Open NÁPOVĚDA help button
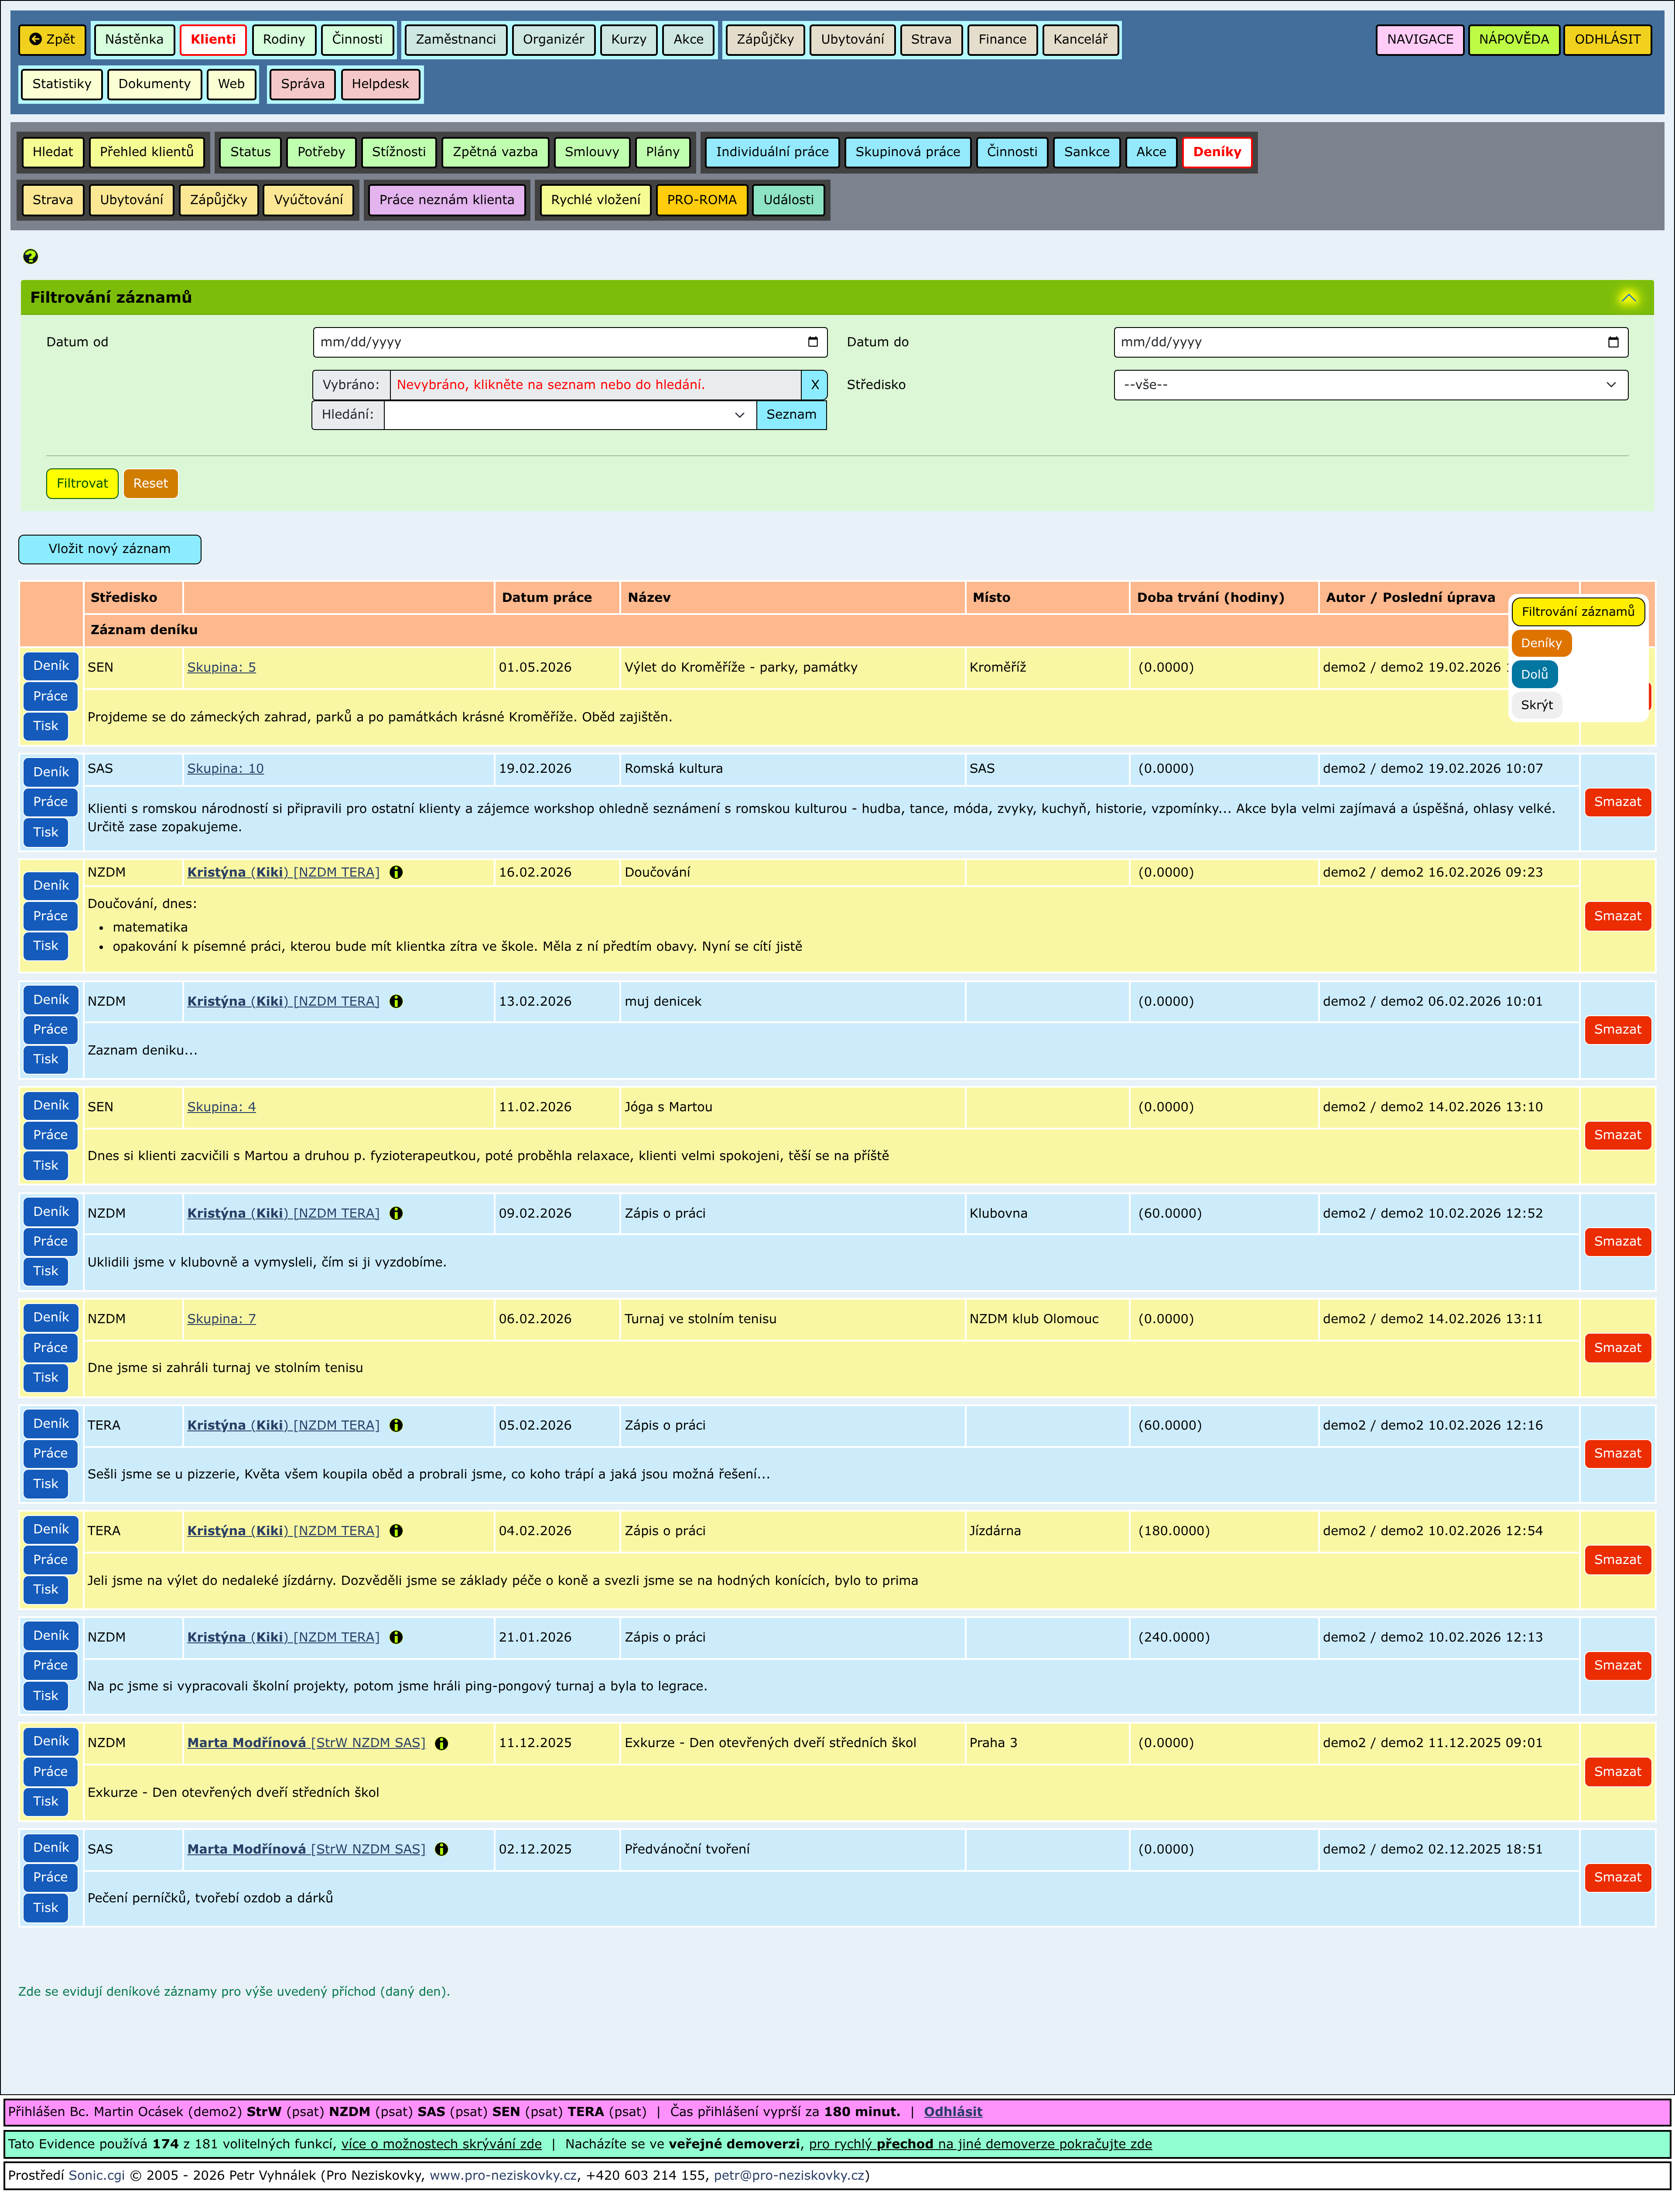 [x=1514, y=40]
